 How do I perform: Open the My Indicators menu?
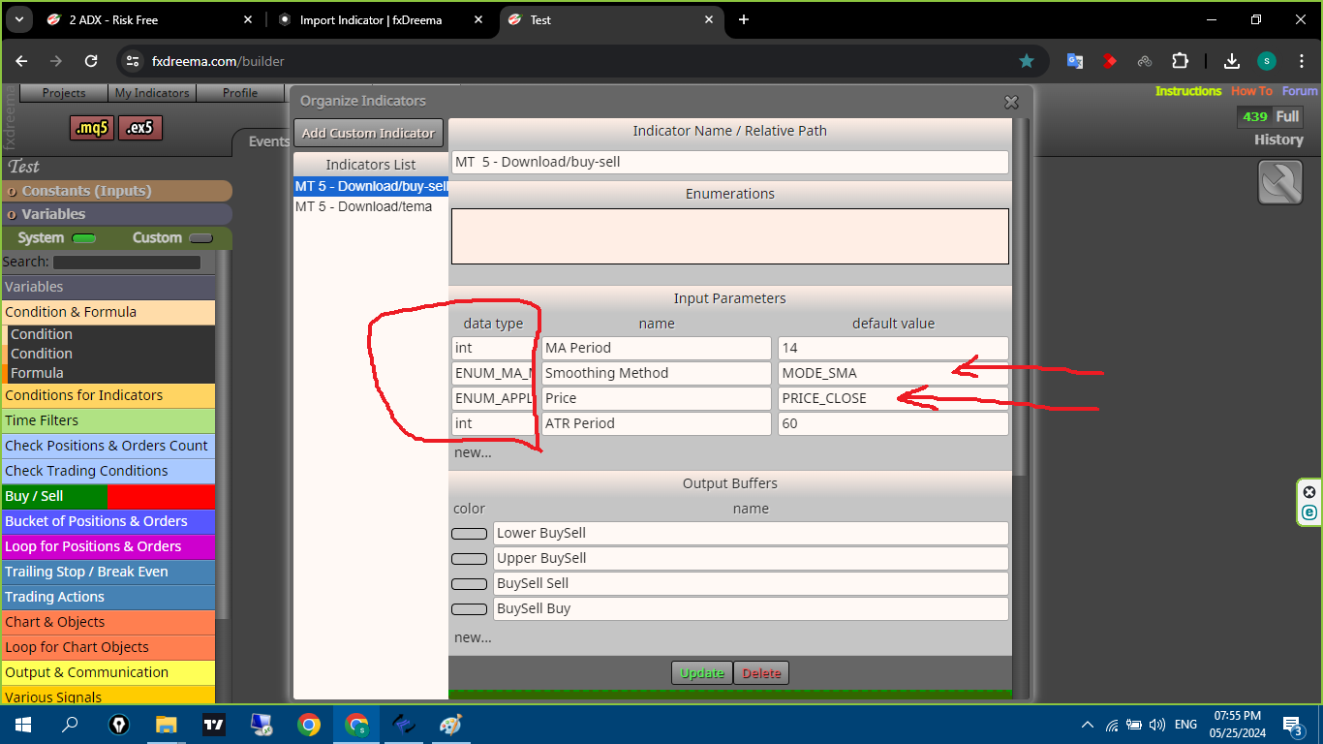152,93
